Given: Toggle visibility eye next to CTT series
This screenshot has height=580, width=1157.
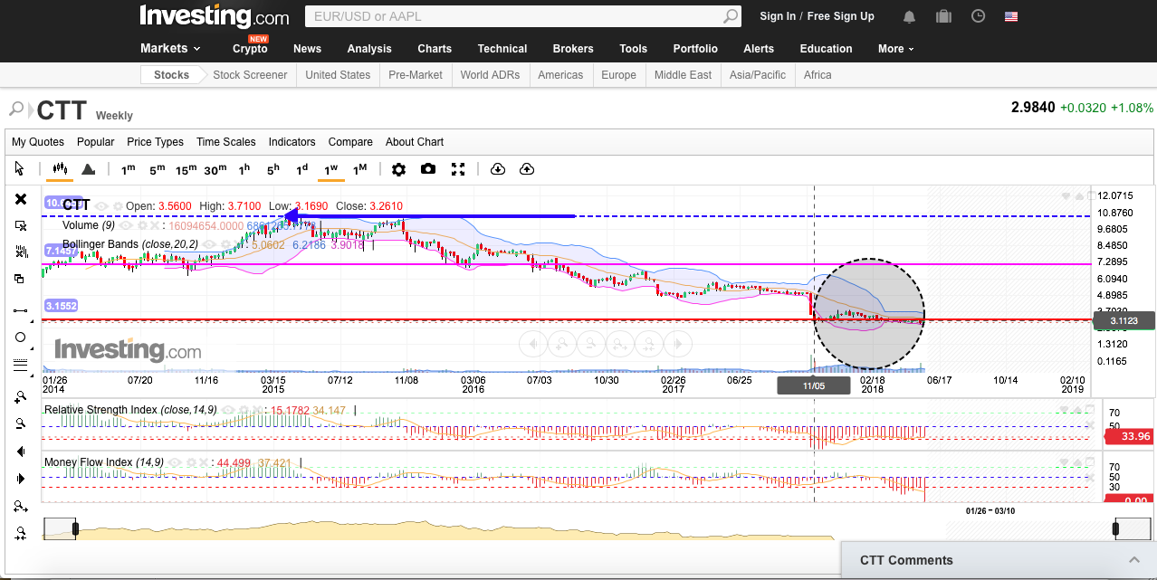Looking at the screenshot, I should click(x=101, y=206).
